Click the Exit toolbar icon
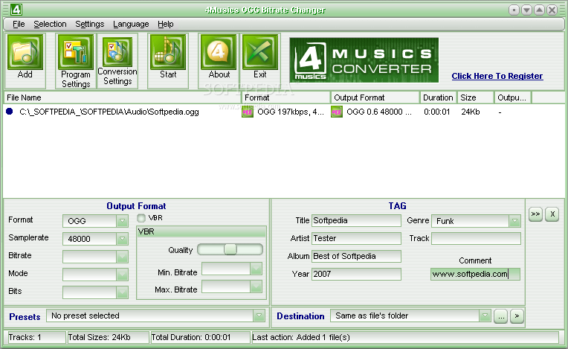The width and height of the screenshot is (568, 349). coord(260,52)
